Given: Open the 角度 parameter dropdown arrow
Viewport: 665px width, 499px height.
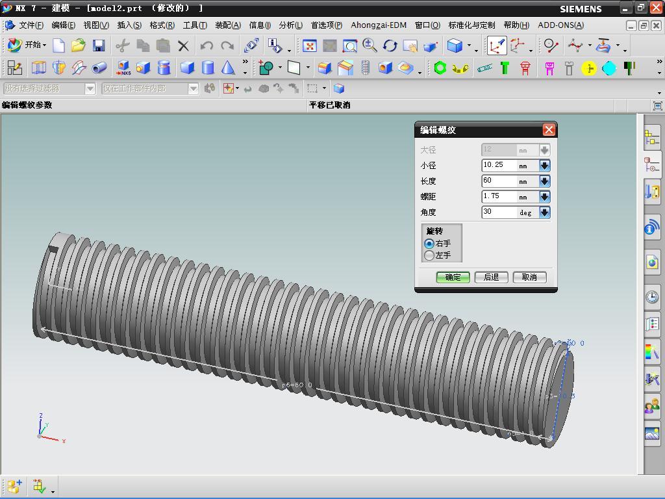Looking at the screenshot, I should coord(545,212).
